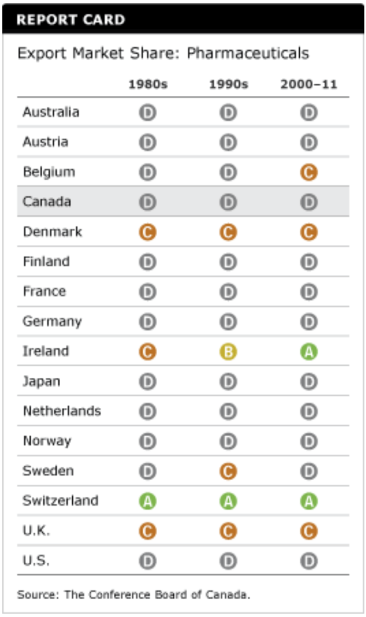Click U.K.'s C grade icon for 1990s
366x617 pixels.
point(228,531)
